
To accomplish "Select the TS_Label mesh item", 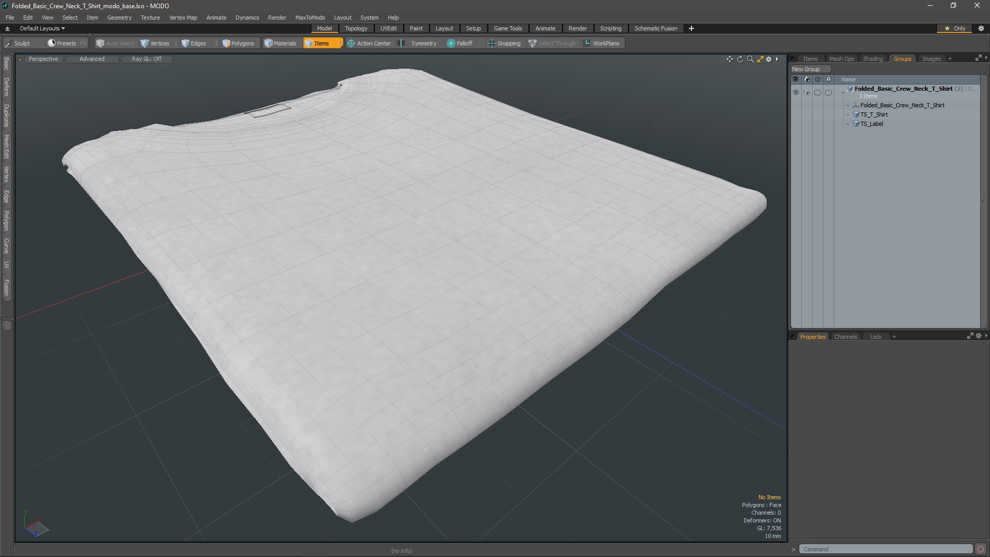I will [871, 124].
